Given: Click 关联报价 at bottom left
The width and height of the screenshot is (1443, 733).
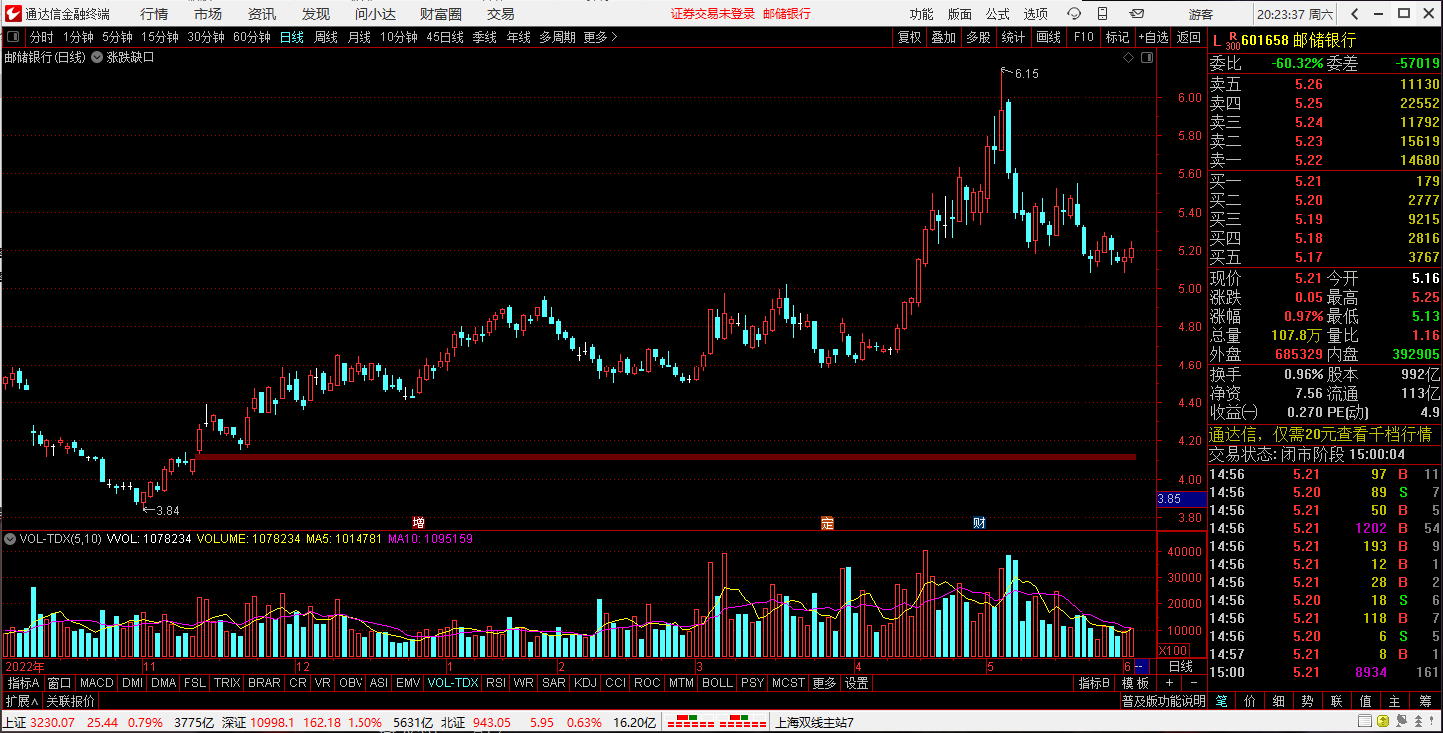Looking at the screenshot, I should click(71, 701).
